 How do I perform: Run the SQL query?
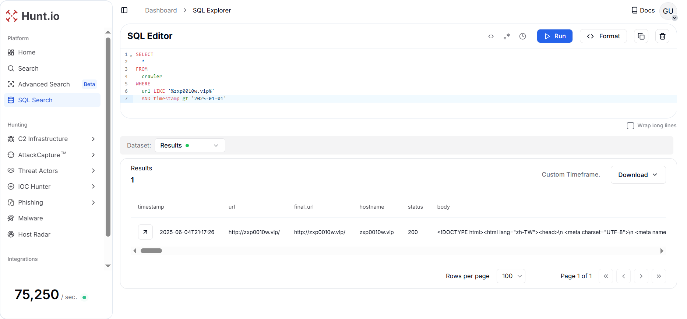[x=554, y=36]
